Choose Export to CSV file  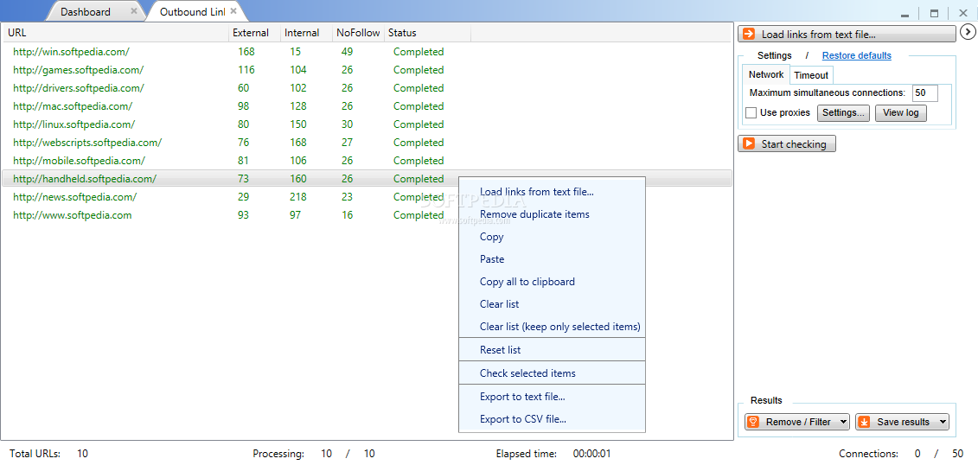552,419
